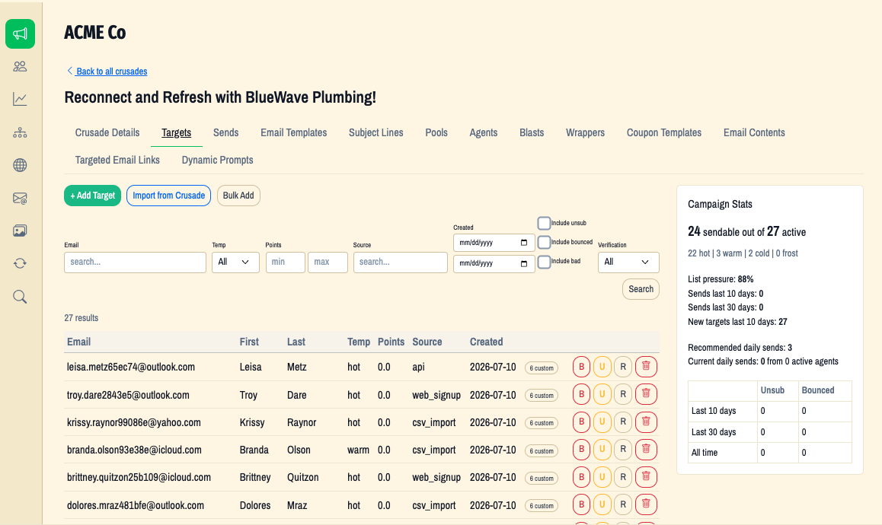Delete target leisa.metz65ec74 with trash icon

click(647, 367)
